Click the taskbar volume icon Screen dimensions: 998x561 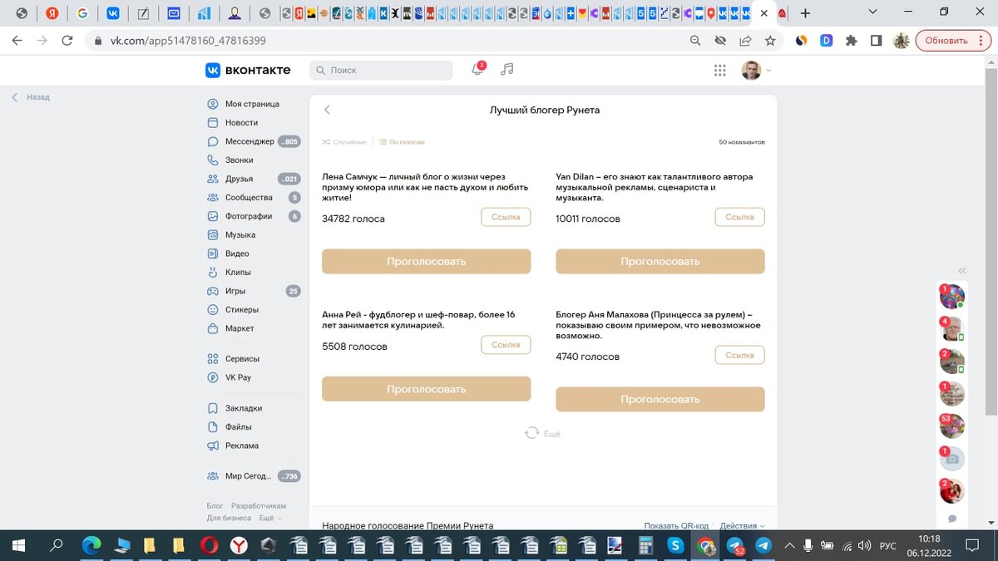coord(865,546)
